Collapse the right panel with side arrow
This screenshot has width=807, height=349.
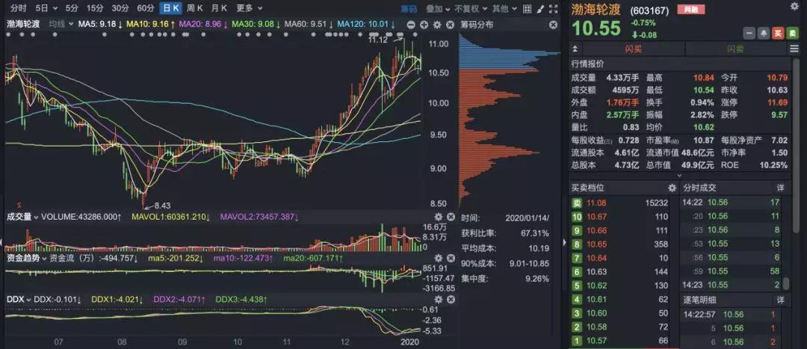pyautogui.click(x=564, y=241)
